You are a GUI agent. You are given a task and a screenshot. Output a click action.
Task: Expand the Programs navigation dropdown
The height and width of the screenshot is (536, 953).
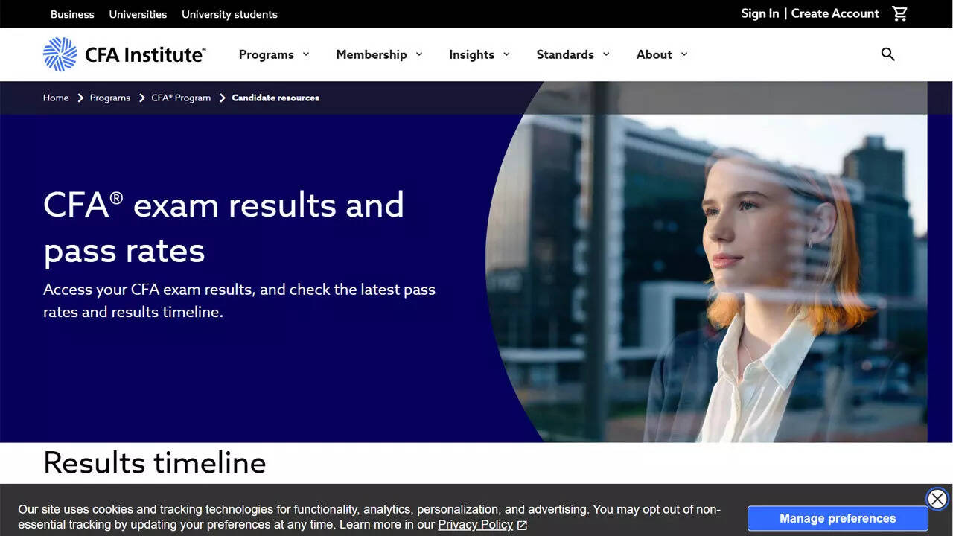click(x=274, y=54)
